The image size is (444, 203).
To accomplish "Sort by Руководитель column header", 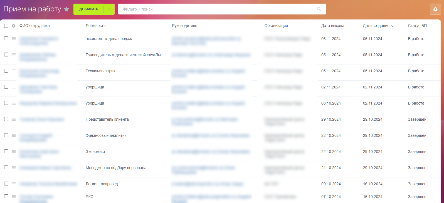I will point(184,26).
